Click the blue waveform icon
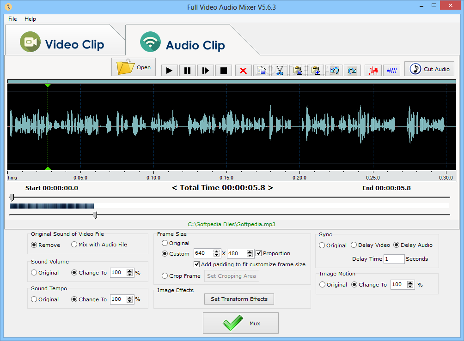 [391, 71]
